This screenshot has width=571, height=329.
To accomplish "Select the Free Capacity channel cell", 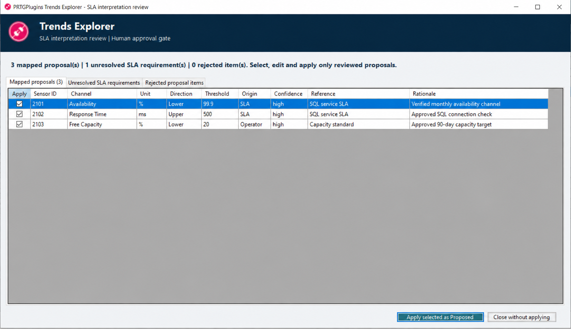I will coord(102,124).
